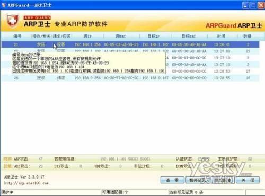This screenshot has width=265, height=196.
Task: Sort by 接收/发送 column header
Action: pyautogui.click(x=41, y=36)
